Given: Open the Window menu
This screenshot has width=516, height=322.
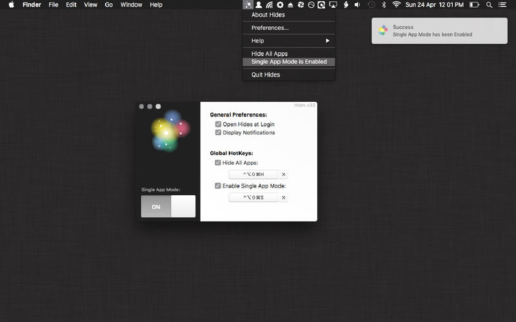Looking at the screenshot, I should (131, 5).
